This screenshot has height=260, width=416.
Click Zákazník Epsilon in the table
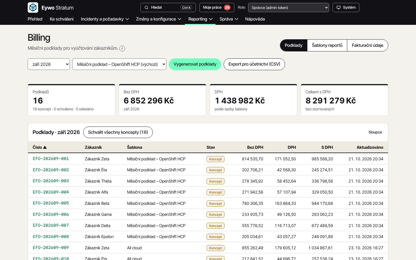99,237
